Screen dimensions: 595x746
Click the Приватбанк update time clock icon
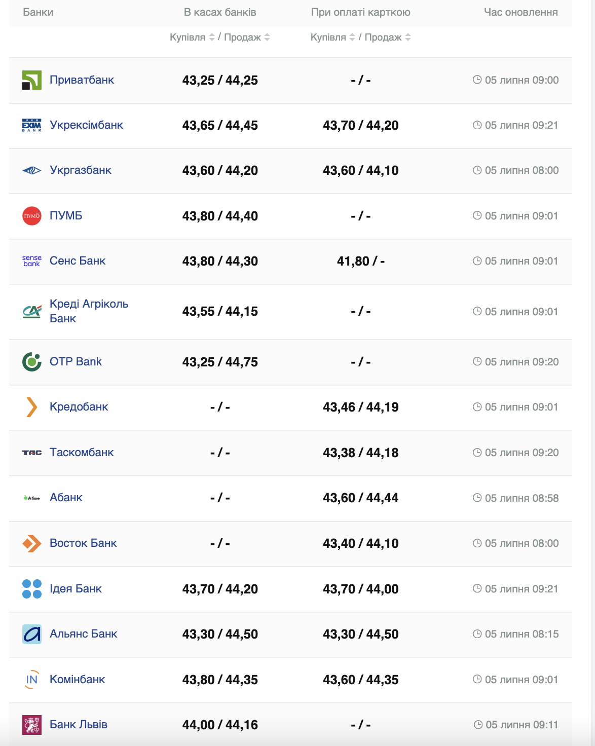click(x=477, y=80)
